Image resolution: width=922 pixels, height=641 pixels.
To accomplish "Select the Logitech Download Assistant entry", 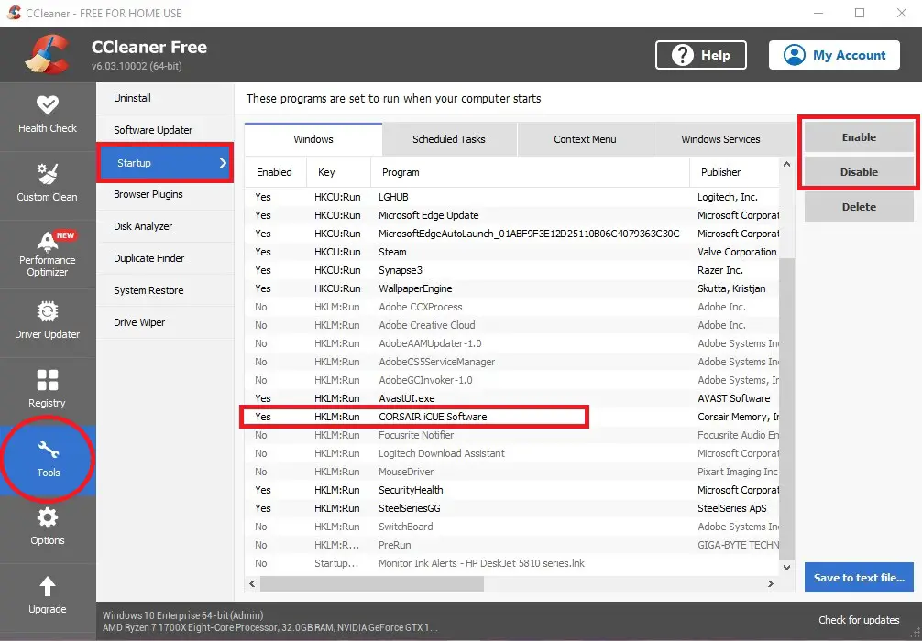I will pyautogui.click(x=512, y=453).
